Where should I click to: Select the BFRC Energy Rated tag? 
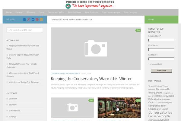click(x=165, y=96)
